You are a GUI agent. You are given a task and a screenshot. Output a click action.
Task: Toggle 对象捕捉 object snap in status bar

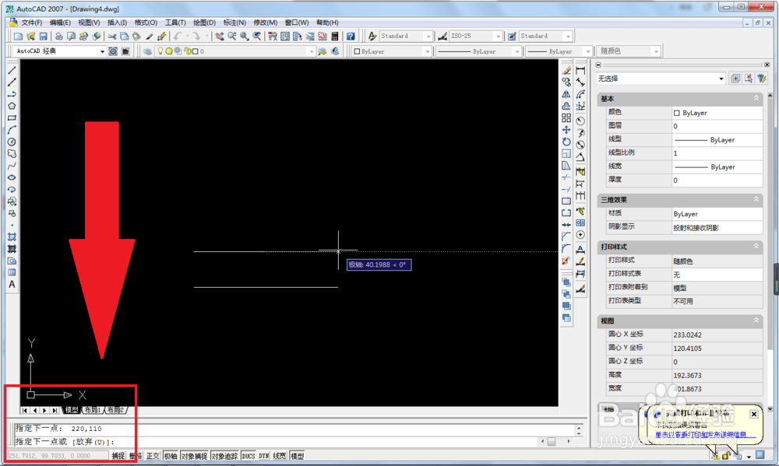click(194, 456)
